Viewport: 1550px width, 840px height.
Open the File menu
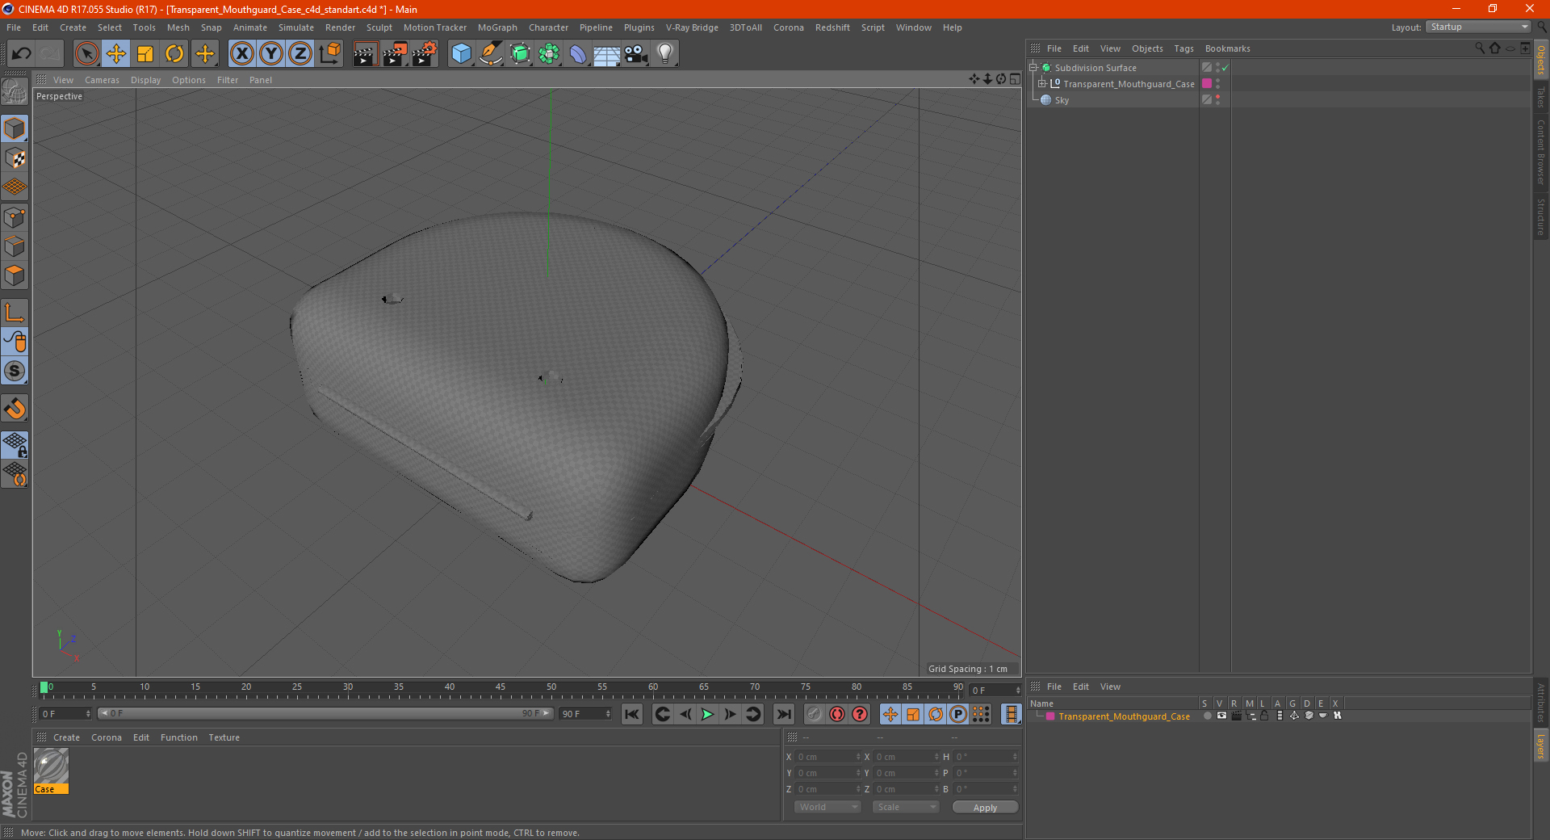14,27
